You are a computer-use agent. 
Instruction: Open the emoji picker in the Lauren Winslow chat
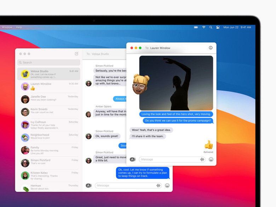point(211,159)
